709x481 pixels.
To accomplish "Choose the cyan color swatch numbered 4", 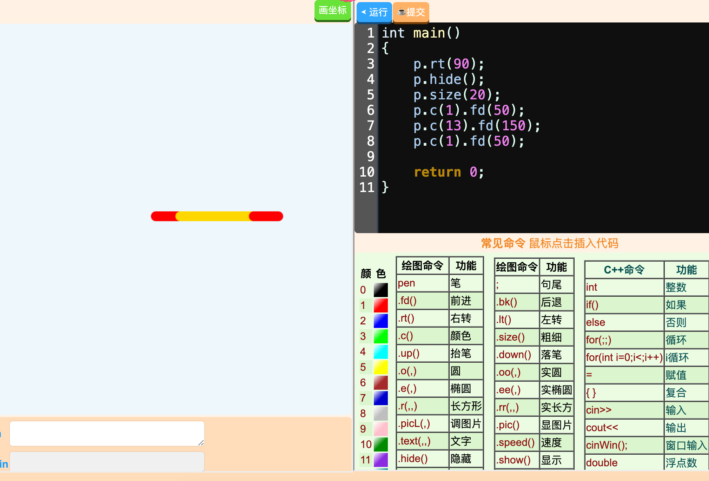I will pyautogui.click(x=380, y=351).
